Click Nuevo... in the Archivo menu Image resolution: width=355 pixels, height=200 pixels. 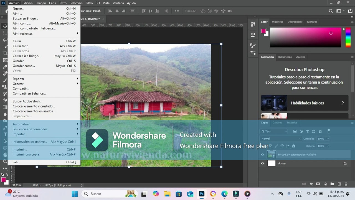(x=44, y=9)
